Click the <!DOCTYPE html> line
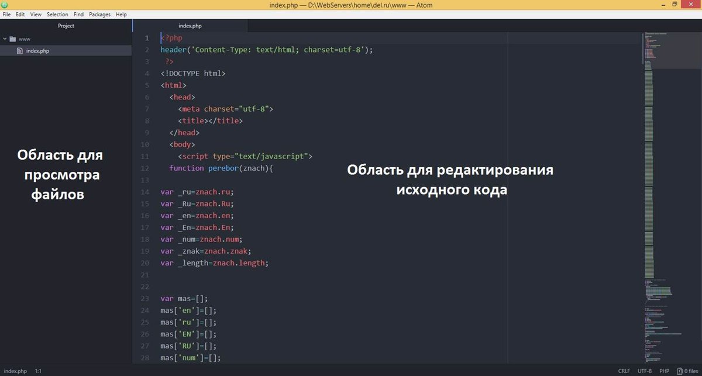Viewport: 702px width, 376px height. click(192, 74)
